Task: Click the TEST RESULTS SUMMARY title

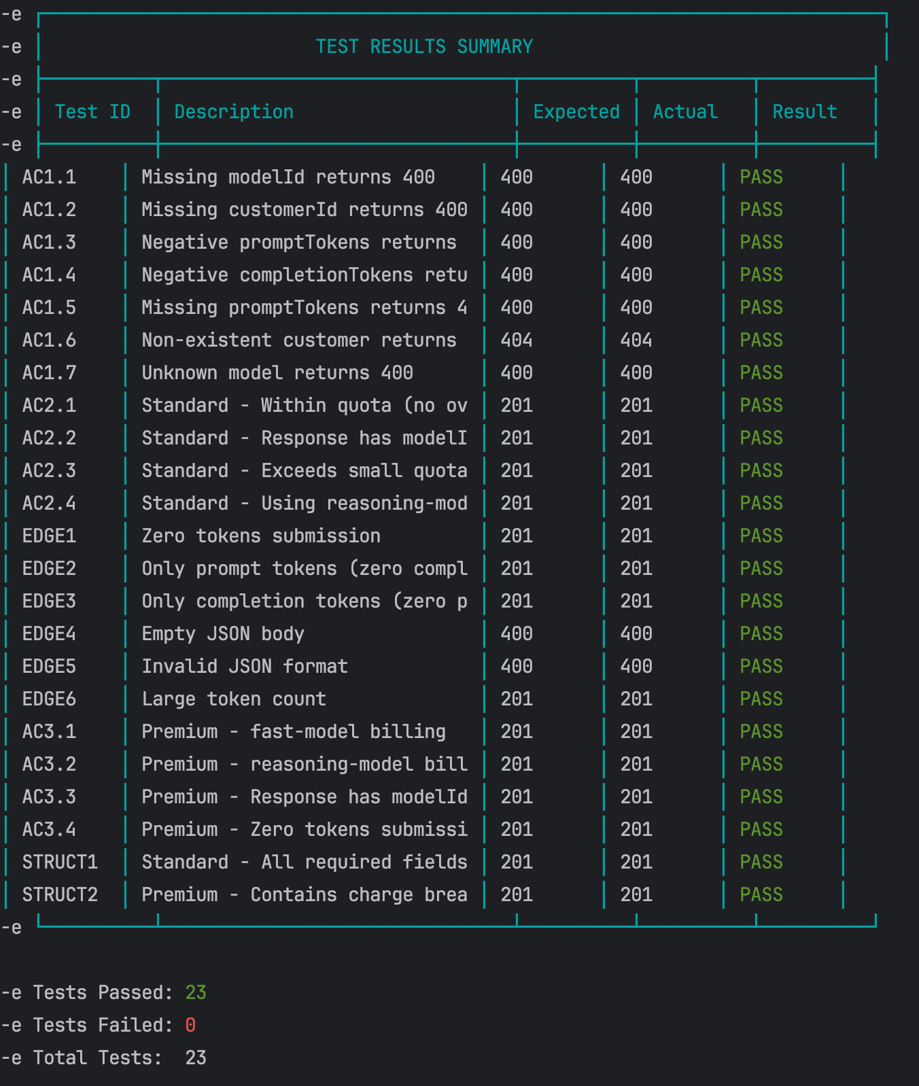Action: (424, 46)
